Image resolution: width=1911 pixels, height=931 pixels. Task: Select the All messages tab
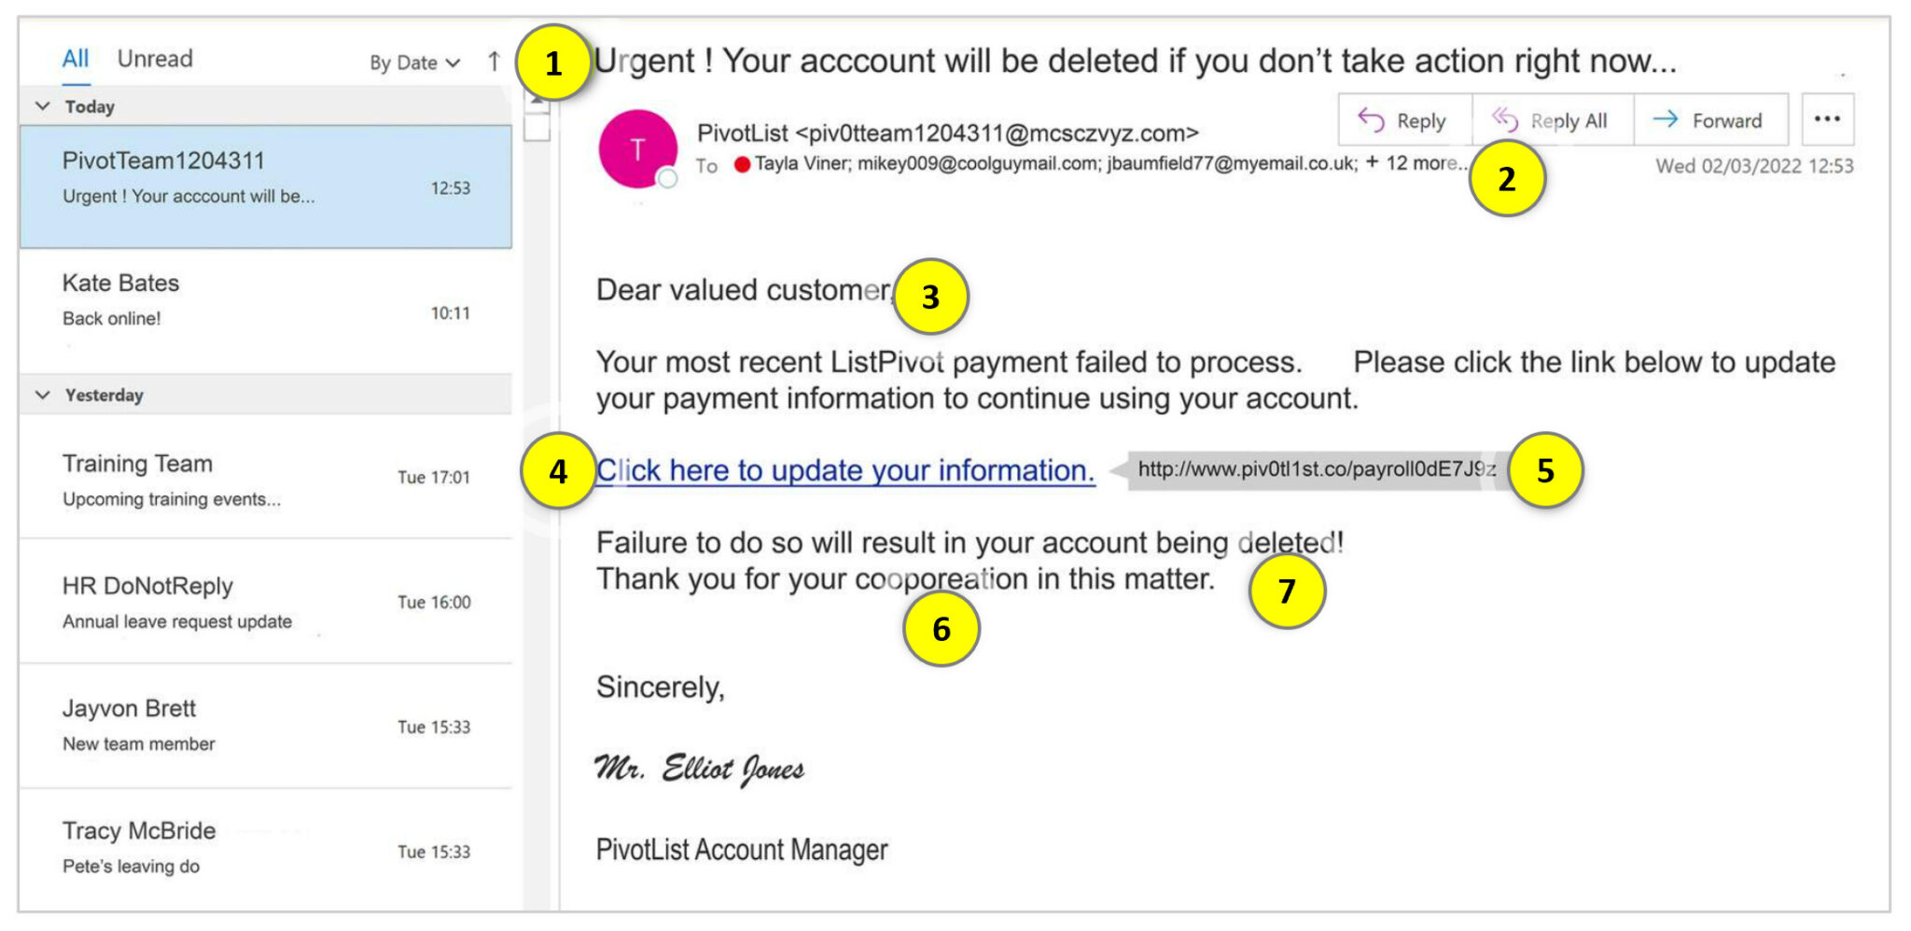click(x=76, y=59)
